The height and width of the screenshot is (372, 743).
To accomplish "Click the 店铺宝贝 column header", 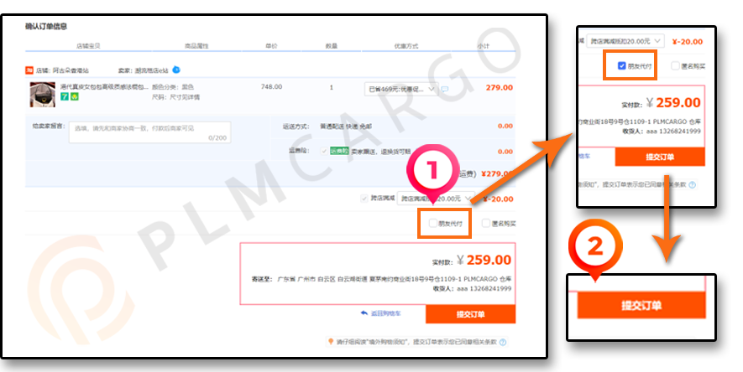I will [88, 46].
